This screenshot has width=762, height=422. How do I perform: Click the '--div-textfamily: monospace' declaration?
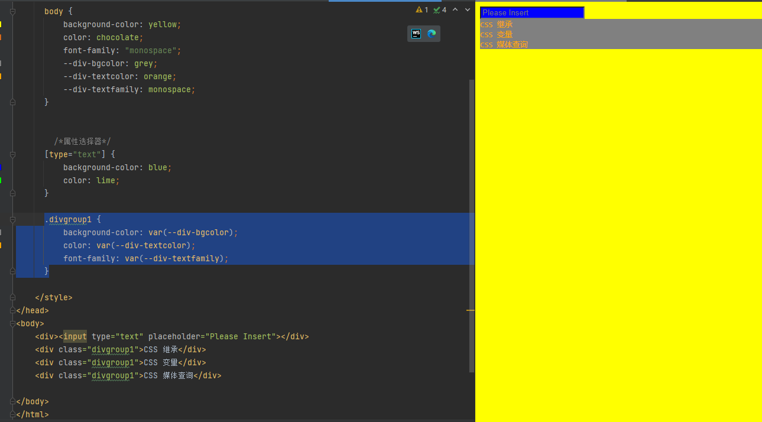click(x=129, y=89)
